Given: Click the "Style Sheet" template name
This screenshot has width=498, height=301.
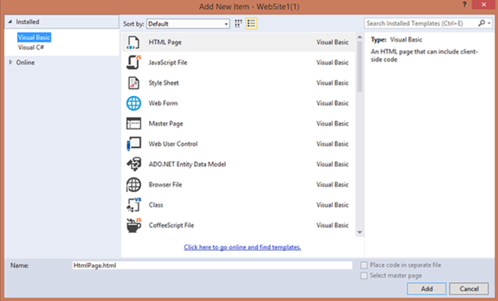Looking at the screenshot, I should [x=163, y=83].
